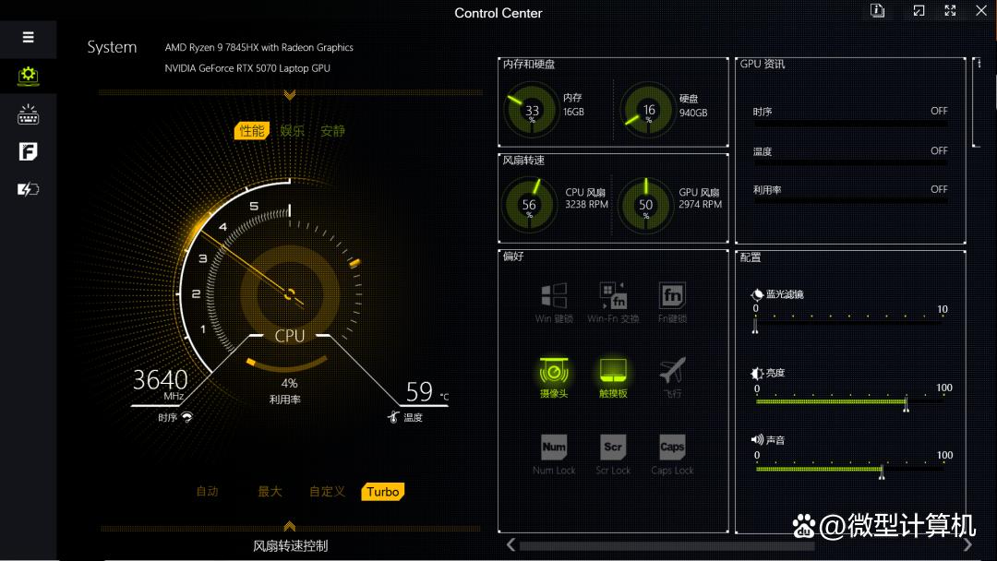Image resolution: width=997 pixels, height=561 pixels.
Task: Open the battery settings sidebar icon
Action: [x=28, y=190]
